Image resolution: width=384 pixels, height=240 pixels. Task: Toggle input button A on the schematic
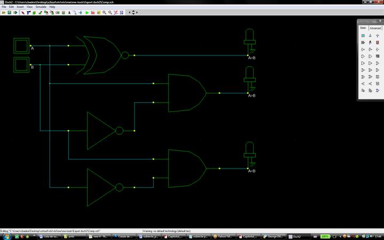tap(21, 46)
